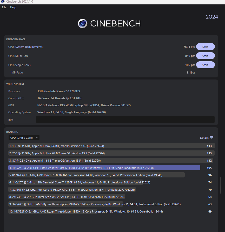
Task: Open the System Requirements link
Action: tap(29, 47)
